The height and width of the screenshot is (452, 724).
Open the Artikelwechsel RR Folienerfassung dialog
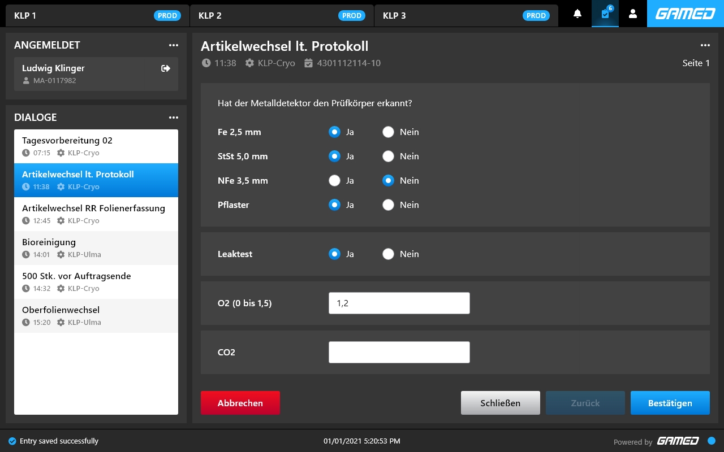[96, 214]
